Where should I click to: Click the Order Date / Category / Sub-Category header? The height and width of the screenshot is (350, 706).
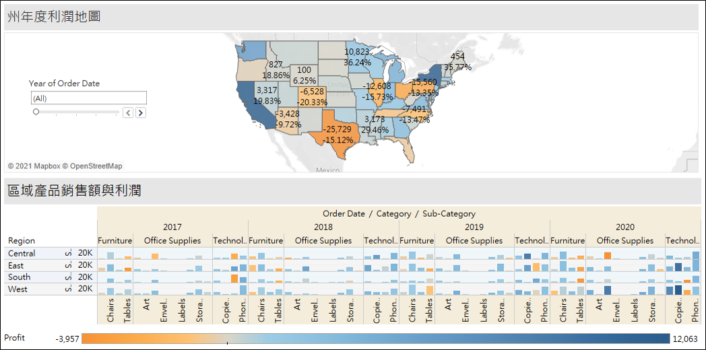tap(399, 213)
